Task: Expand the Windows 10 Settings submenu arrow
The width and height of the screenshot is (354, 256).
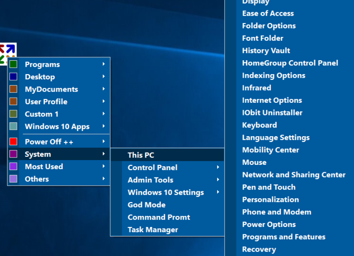Action: pyautogui.click(x=218, y=192)
